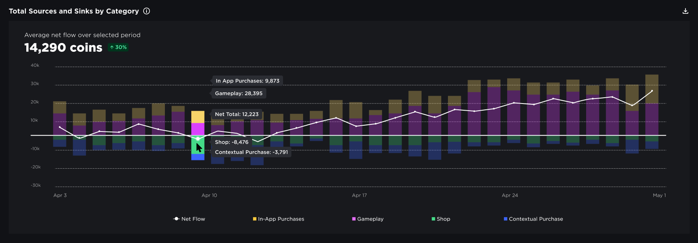Click the first net flow data point
Image resolution: width=698 pixels, height=243 pixels.
pos(60,127)
